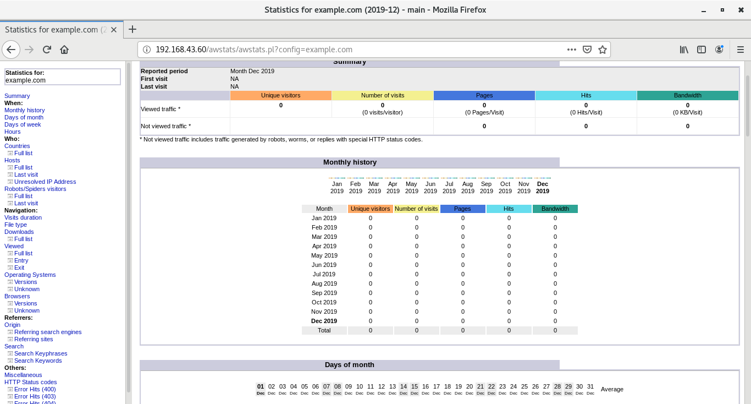751x404 pixels.
Task: Open the content blocking shield panel
Action: [587, 49]
